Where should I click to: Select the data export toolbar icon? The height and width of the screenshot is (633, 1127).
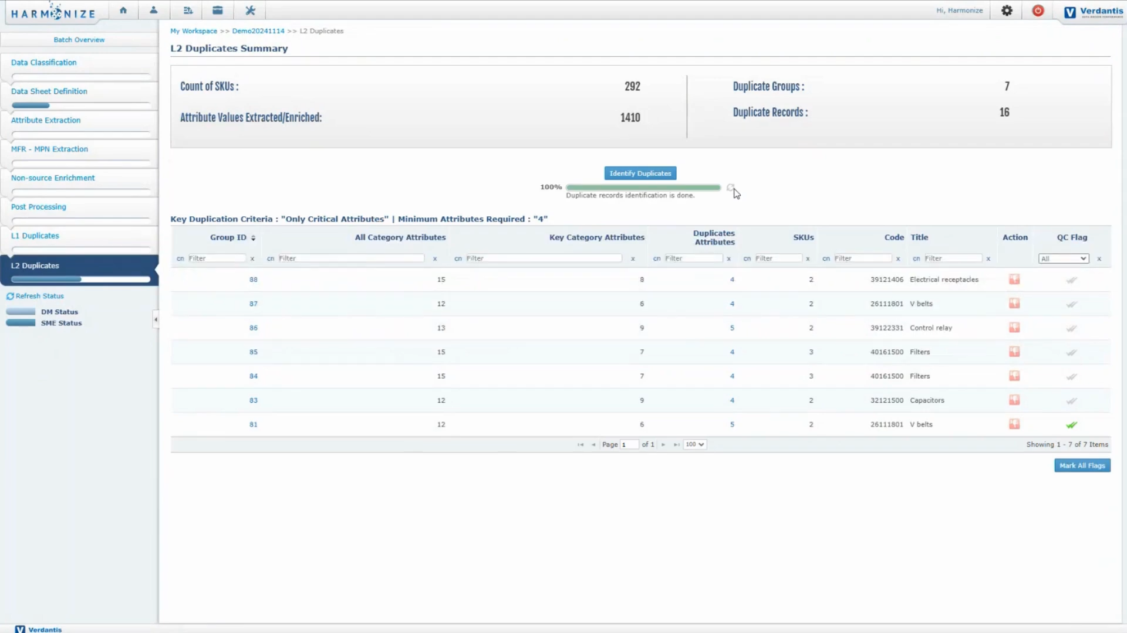coord(187,10)
